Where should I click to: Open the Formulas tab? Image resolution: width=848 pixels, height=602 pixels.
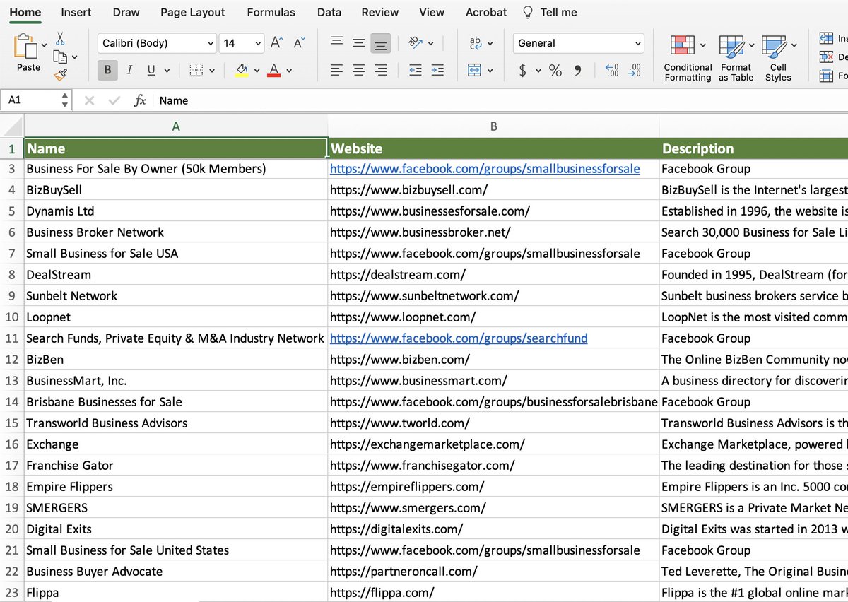(271, 12)
